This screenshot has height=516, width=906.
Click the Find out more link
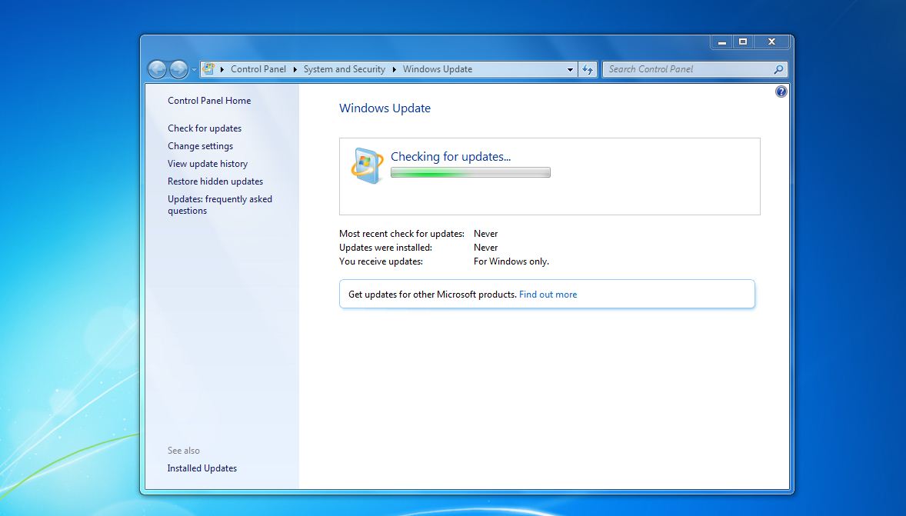coord(548,294)
